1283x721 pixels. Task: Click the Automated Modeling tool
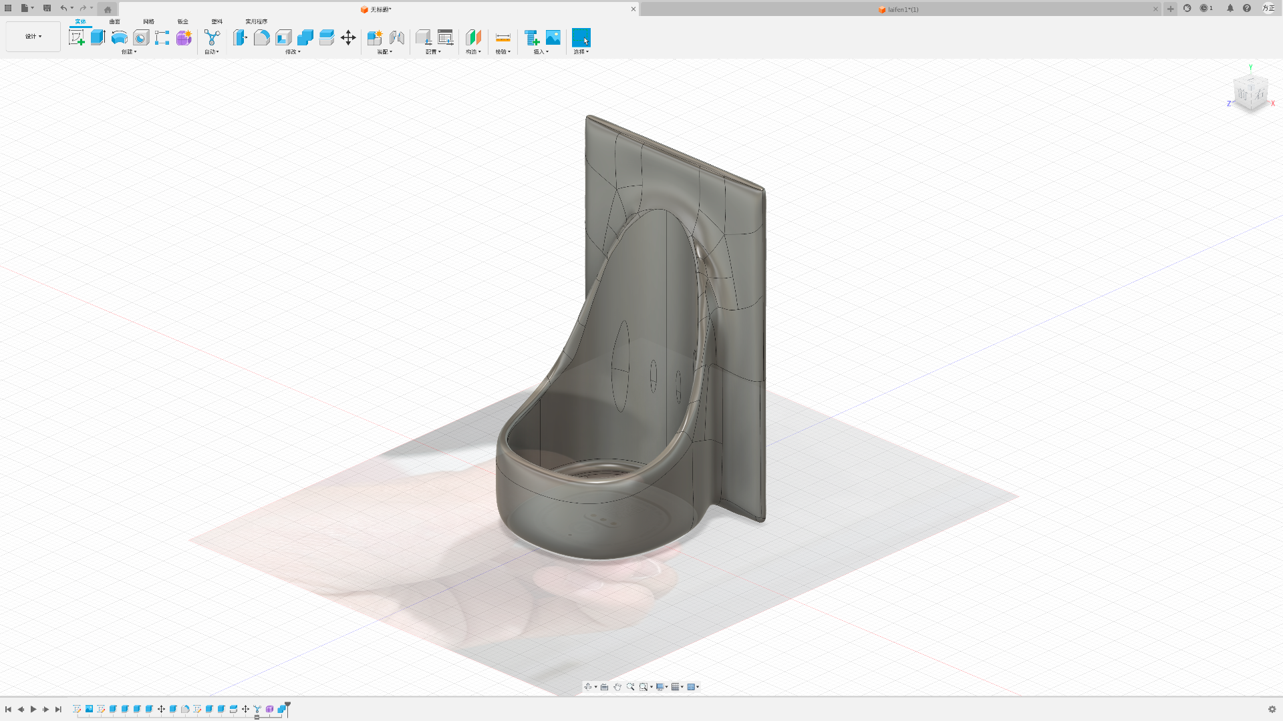click(x=212, y=38)
